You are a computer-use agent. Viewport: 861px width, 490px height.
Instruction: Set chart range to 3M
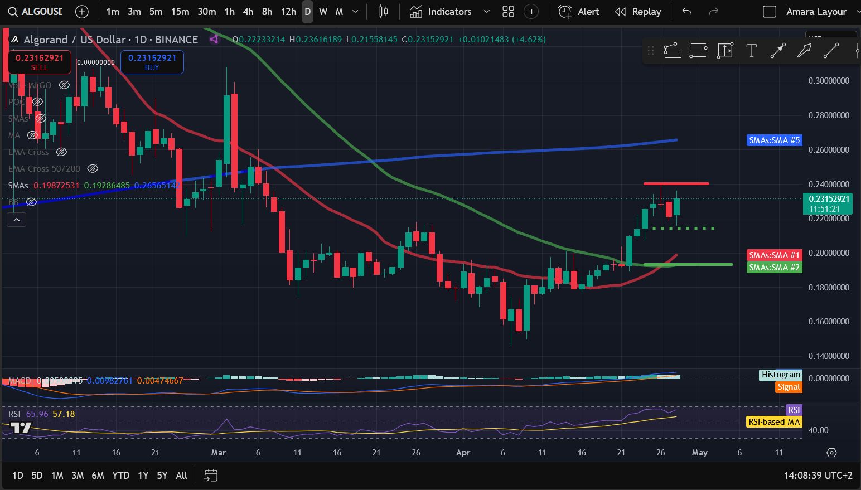[x=78, y=476]
